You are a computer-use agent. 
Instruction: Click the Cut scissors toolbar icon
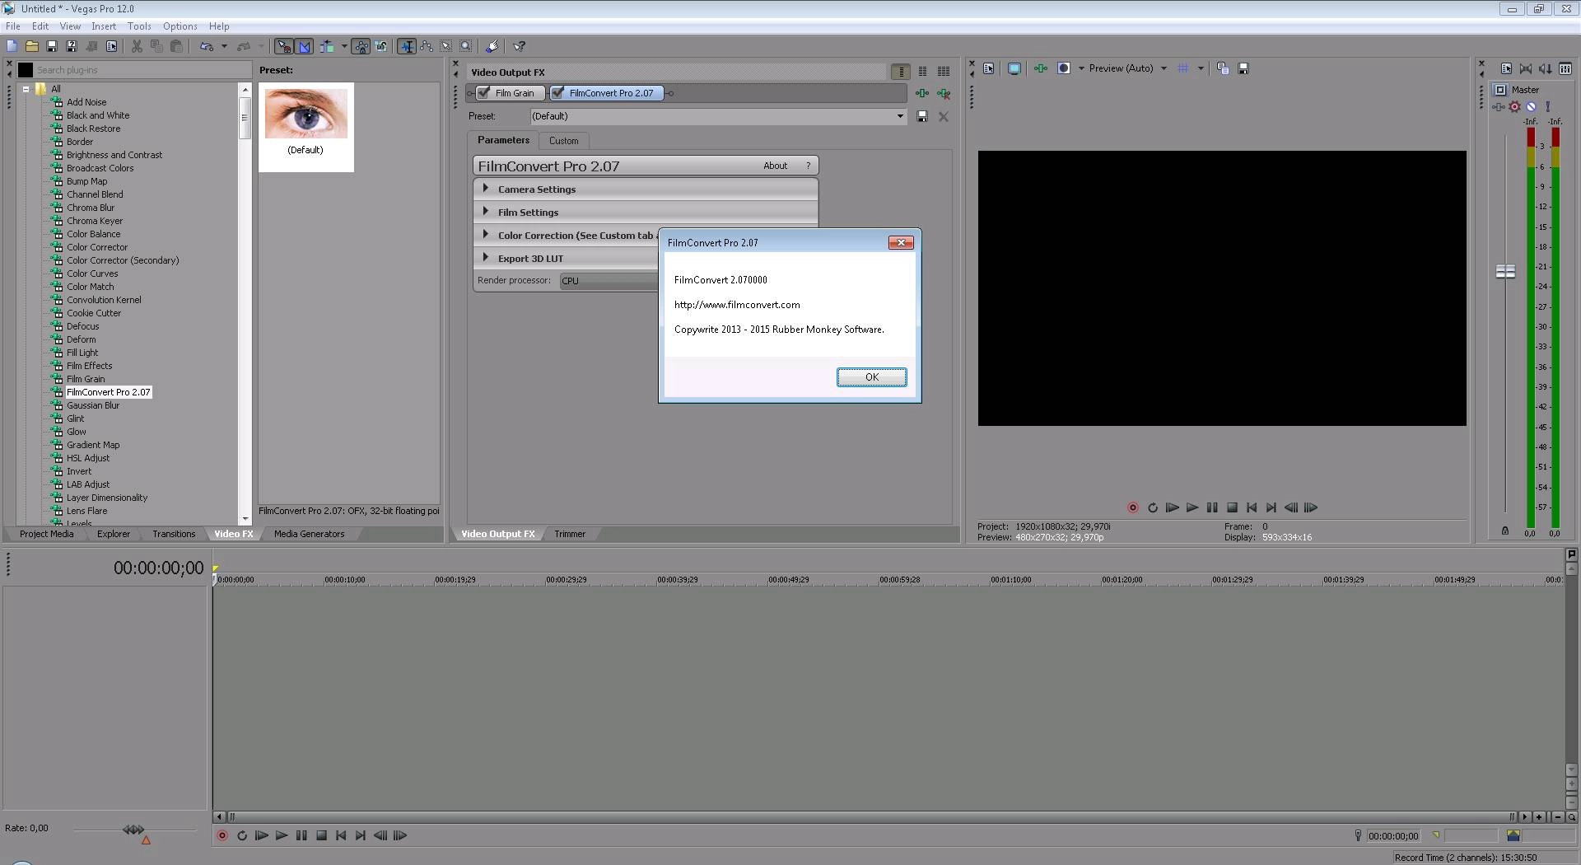[137, 46]
